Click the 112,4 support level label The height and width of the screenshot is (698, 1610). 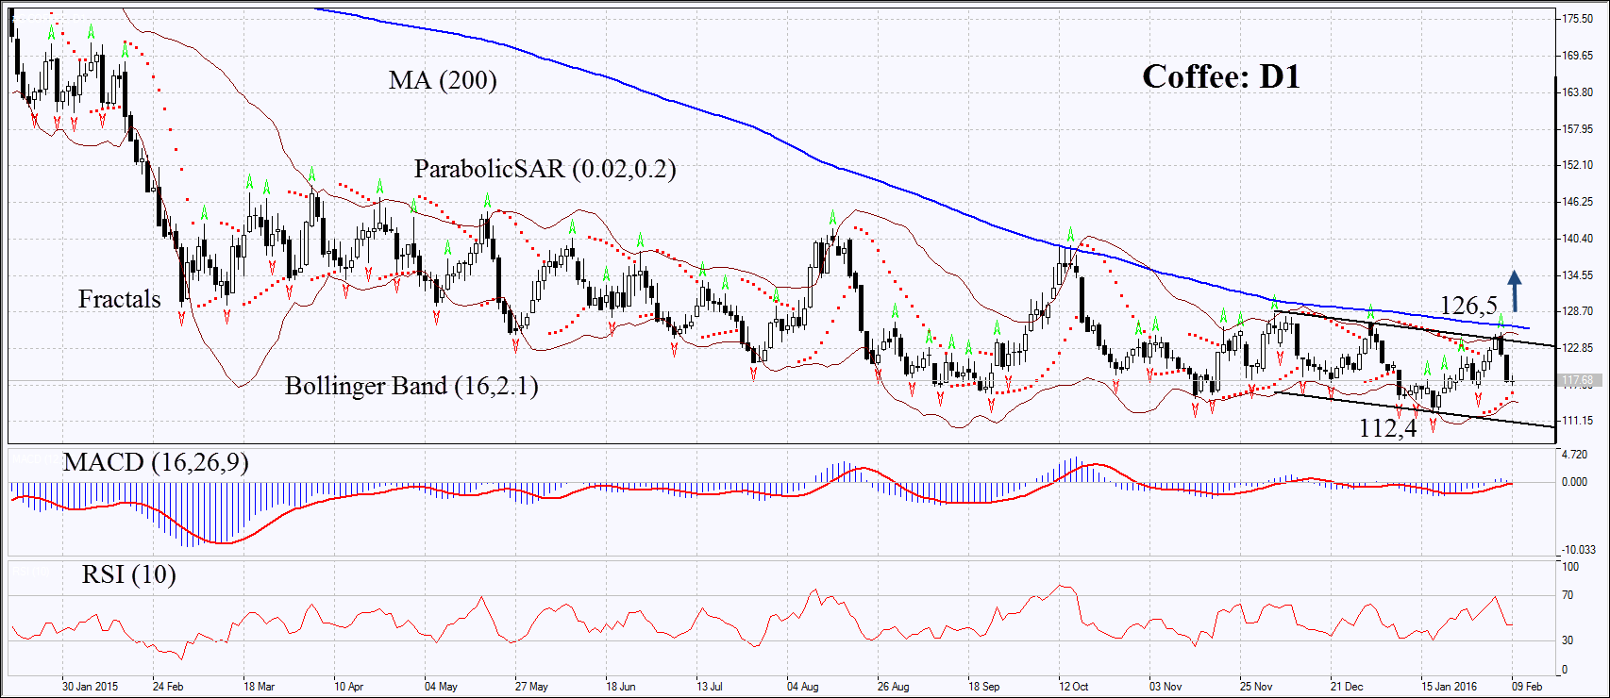click(1388, 429)
